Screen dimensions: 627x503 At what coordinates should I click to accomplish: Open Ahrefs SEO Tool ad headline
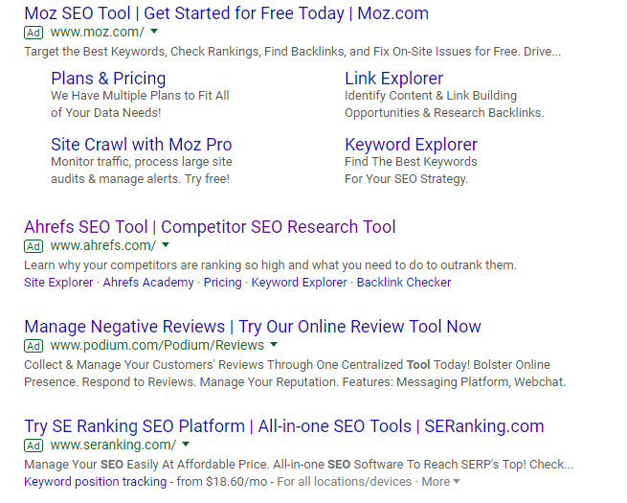210,227
